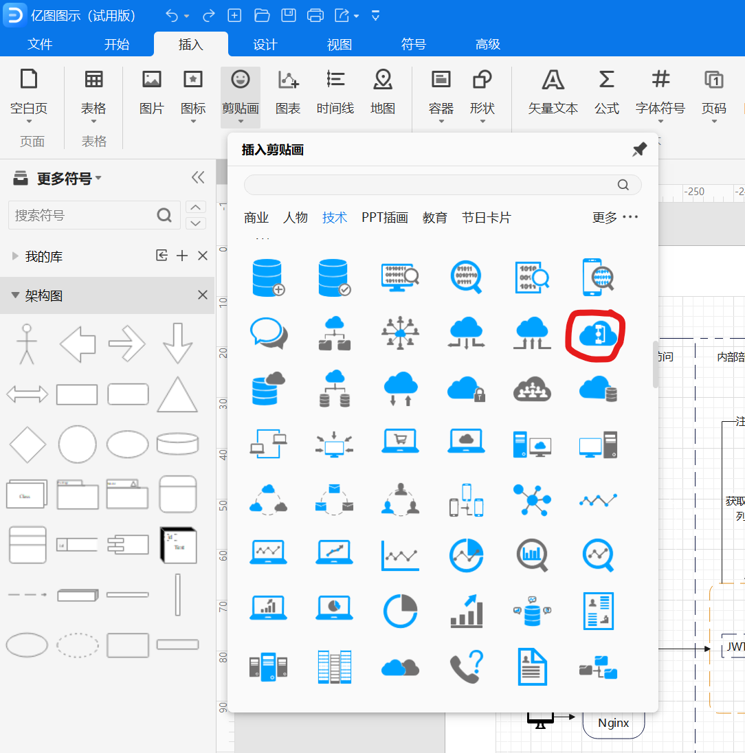The width and height of the screenshot is (745, 753).
Task: Open the export/share icon in title bar
Action: click(342, 15)
